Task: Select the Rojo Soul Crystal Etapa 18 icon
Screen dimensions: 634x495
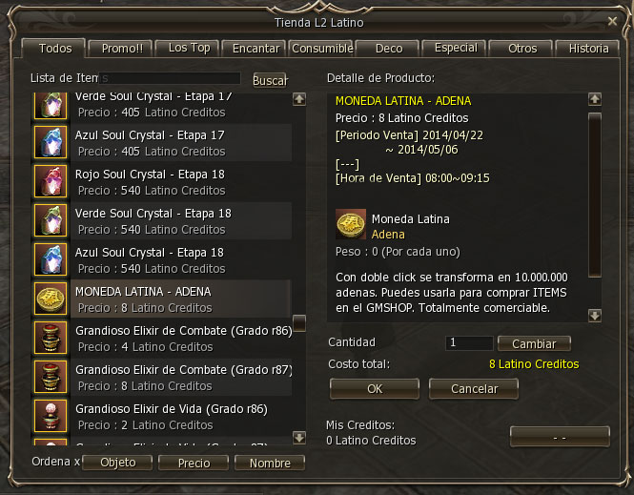Action: 51,181
